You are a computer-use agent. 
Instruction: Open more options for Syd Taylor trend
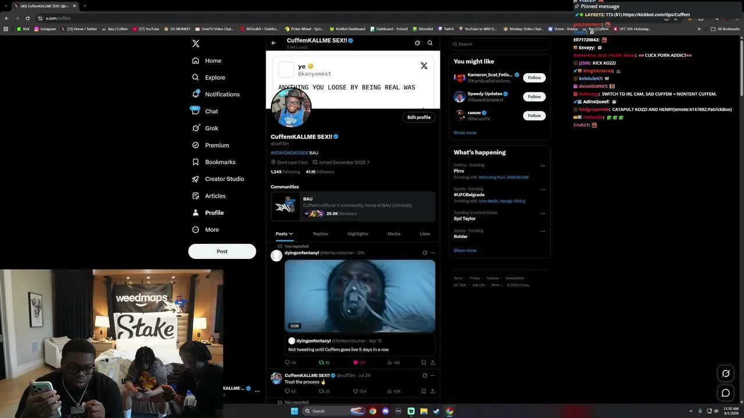(x=543, y=214)
